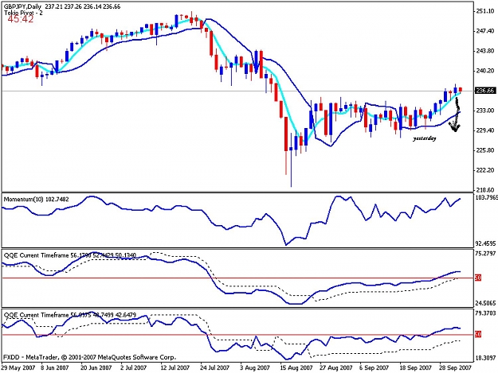Click the FXDD - MetaTrader copyright text
Screen dimensions: 498x373
[89, 357]
